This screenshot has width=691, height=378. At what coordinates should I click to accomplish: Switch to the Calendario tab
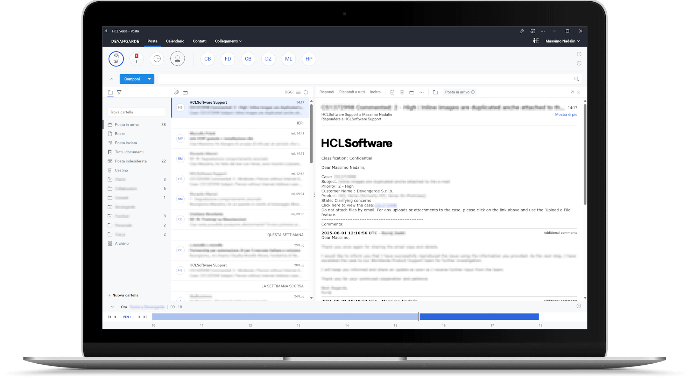click(175, 41)
